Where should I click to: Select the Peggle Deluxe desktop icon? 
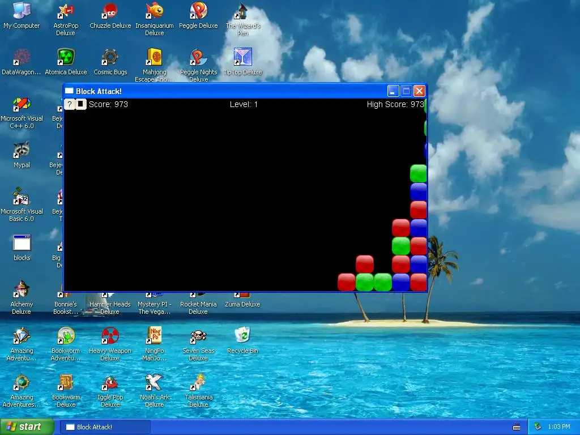click(199, 16)
